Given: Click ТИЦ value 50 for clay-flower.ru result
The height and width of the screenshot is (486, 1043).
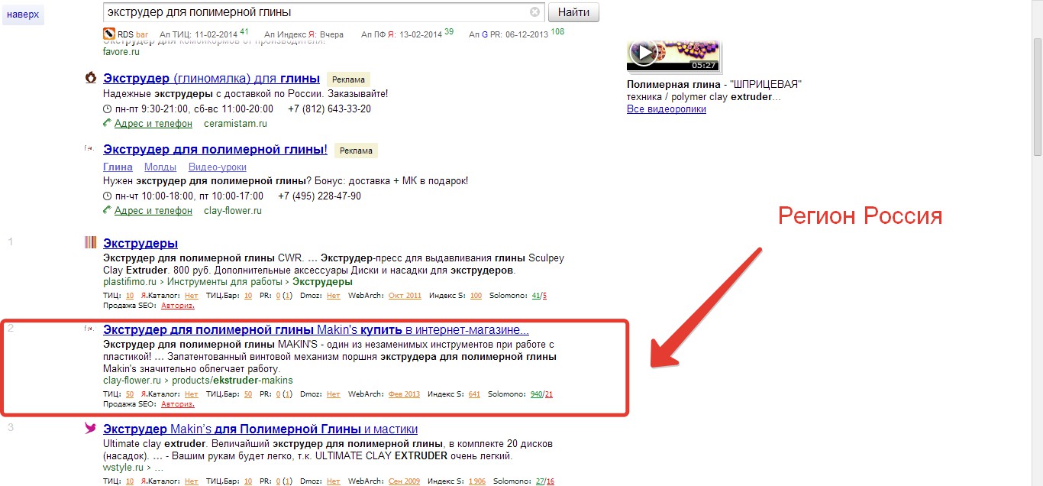Looking at the screenshot, I should pyautogui.click(x=130, y=394).
